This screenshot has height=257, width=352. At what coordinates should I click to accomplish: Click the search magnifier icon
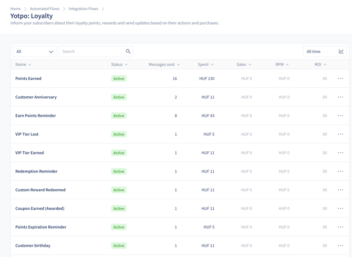pos(128,51)
